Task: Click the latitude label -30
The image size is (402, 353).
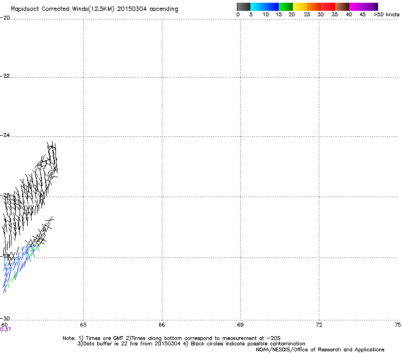Action: (x=5, y=319)
